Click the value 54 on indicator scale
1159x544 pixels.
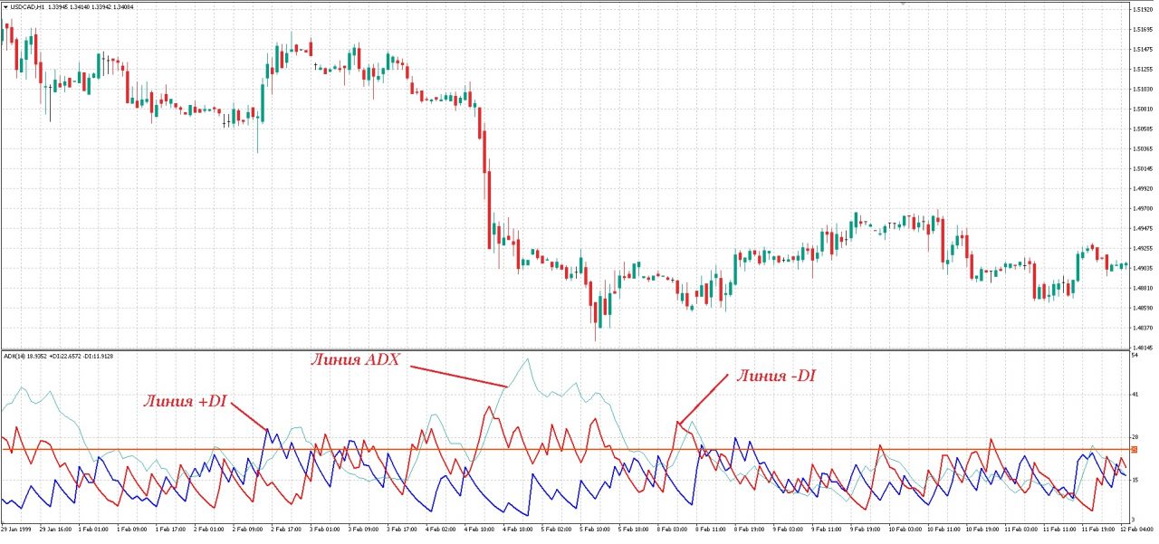tap(1135, 355)
